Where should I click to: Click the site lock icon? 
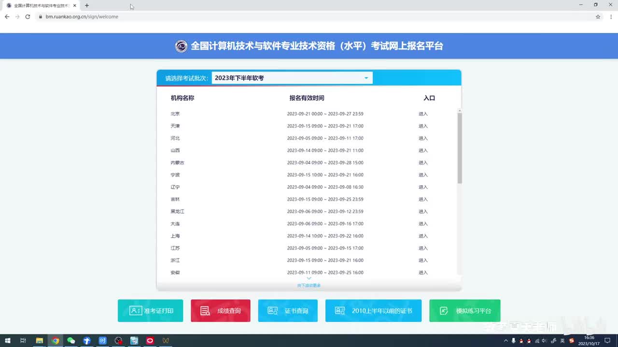[x=41, y=16]
